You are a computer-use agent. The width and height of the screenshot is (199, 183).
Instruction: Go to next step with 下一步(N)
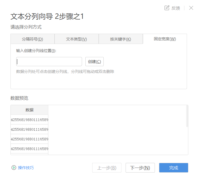tap(140, 168)
